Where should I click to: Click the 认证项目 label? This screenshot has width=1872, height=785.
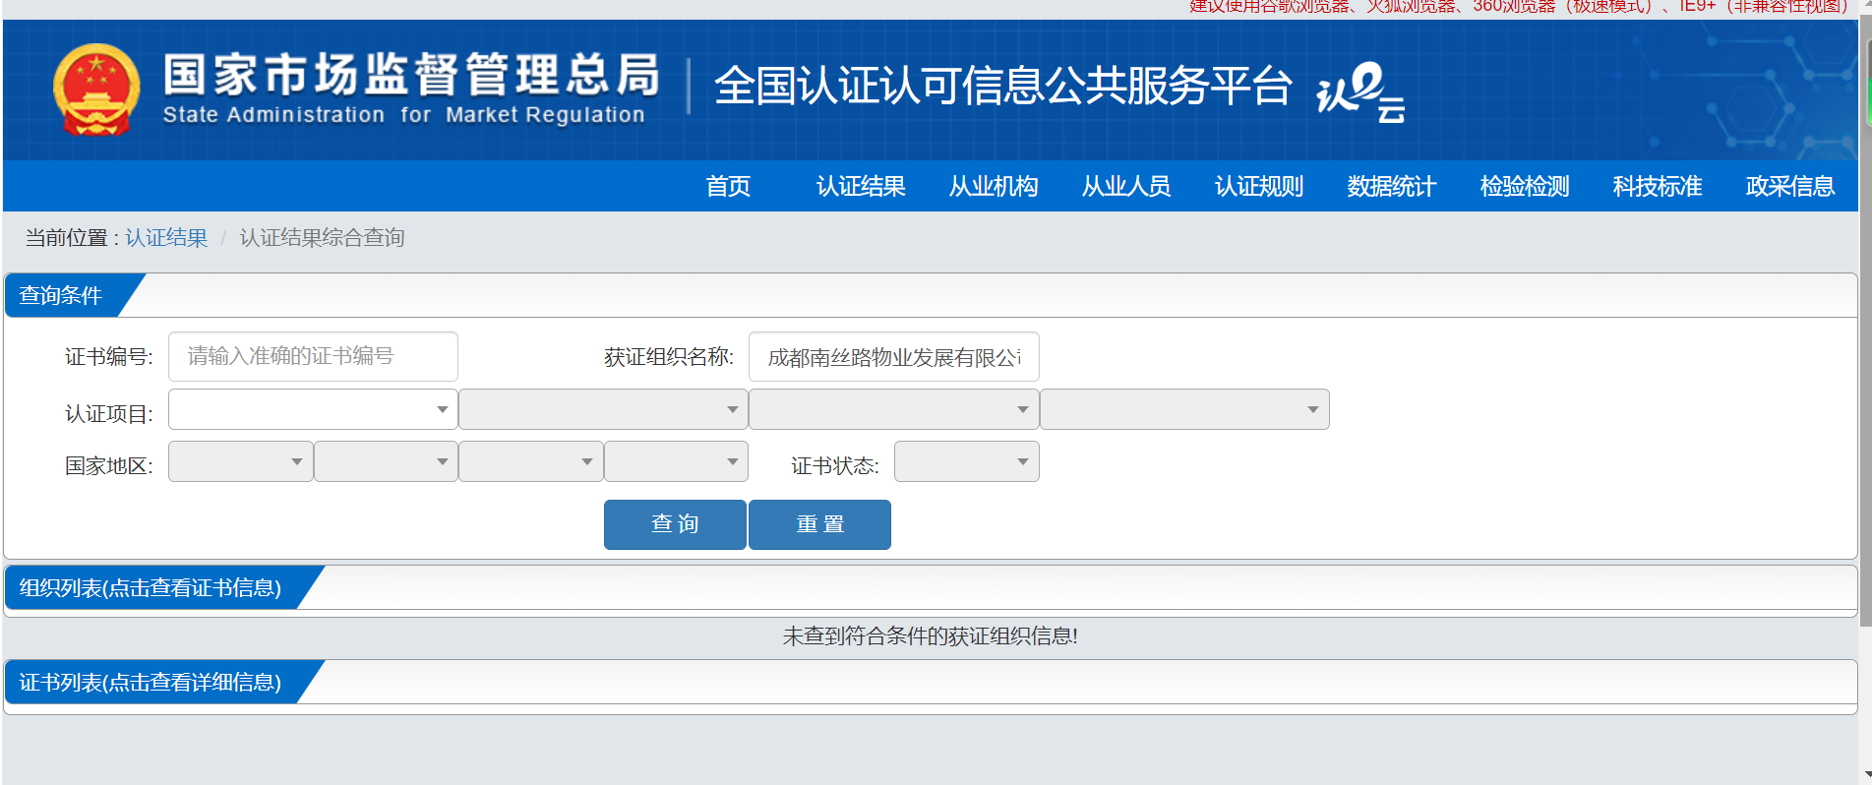109,414
